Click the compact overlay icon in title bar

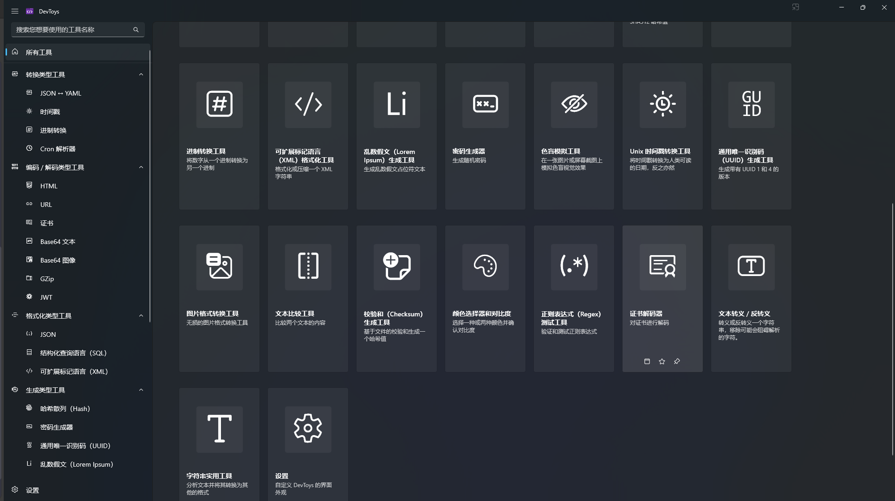796,7
